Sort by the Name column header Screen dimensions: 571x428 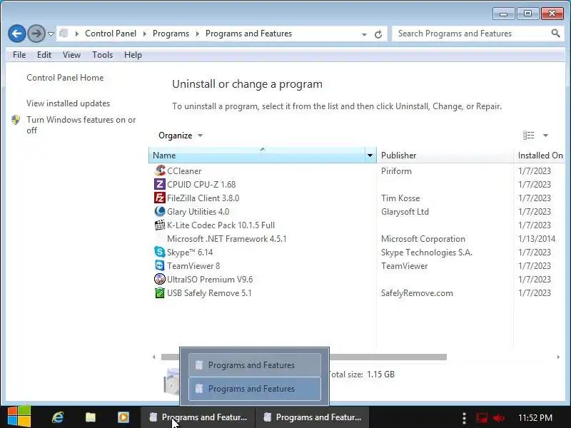[257, 156]
